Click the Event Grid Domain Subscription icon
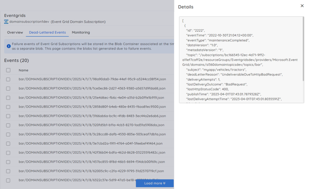The image size is (309, 189). click(x=6, y=22)
